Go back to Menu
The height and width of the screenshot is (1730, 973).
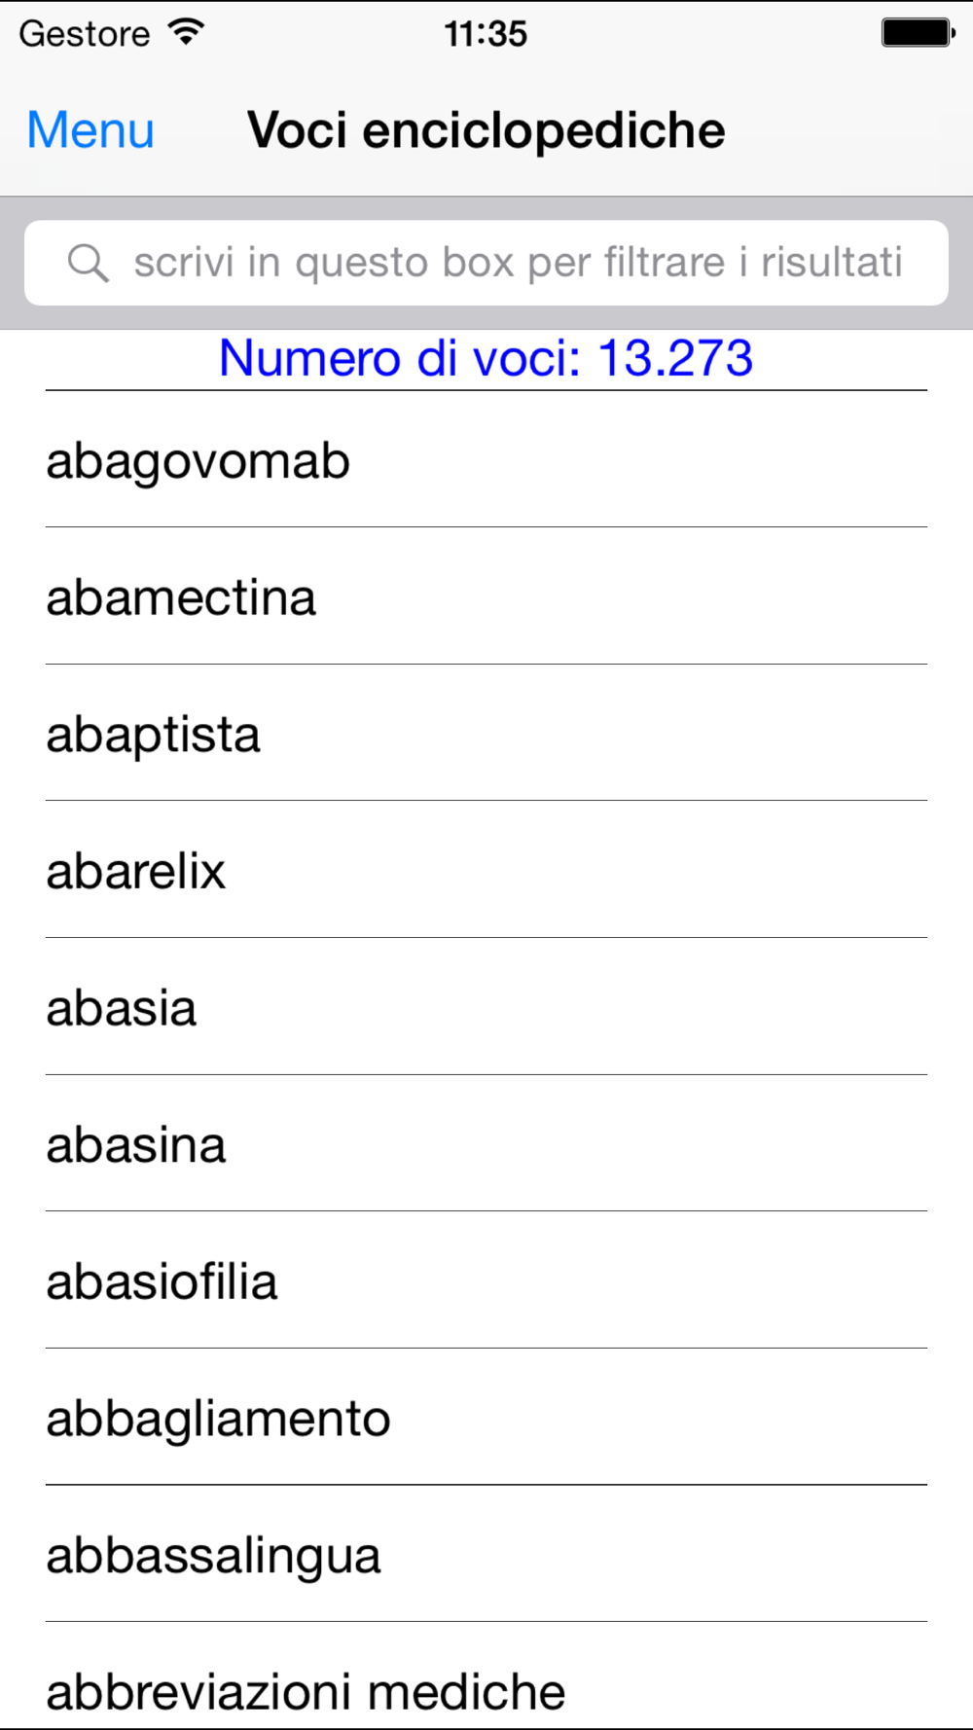coord(90,130)
